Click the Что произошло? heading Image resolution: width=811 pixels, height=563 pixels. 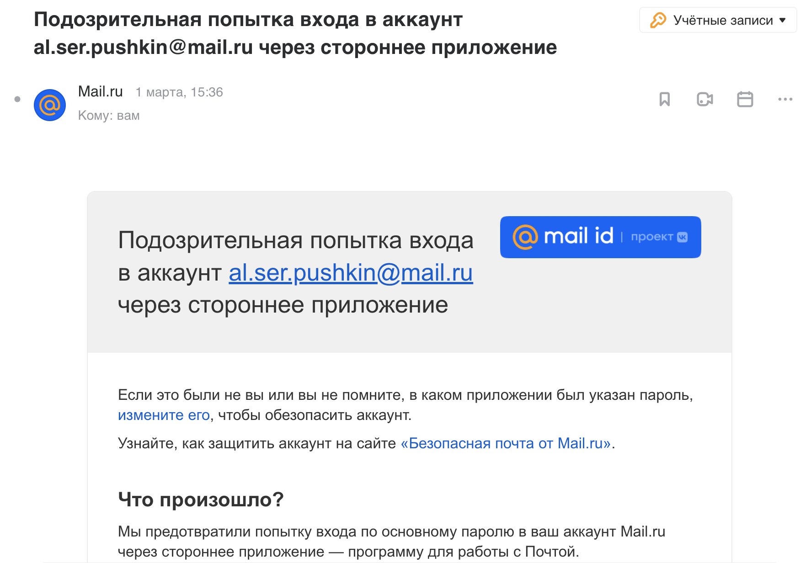201,499
